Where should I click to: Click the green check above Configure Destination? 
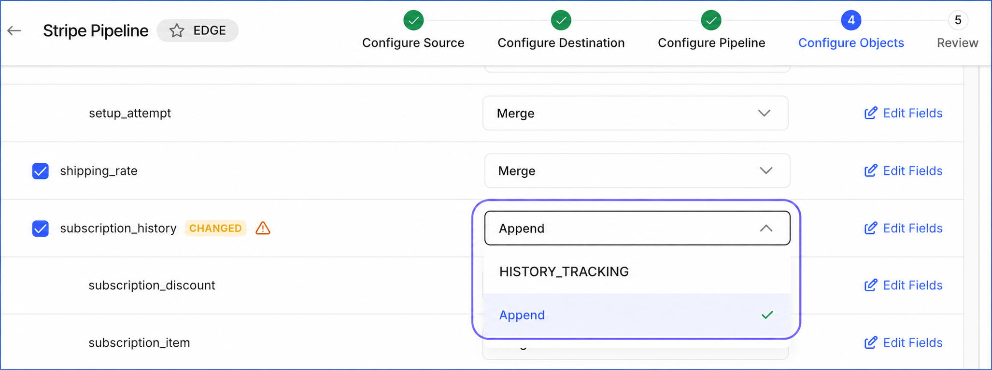pos(561,20)
